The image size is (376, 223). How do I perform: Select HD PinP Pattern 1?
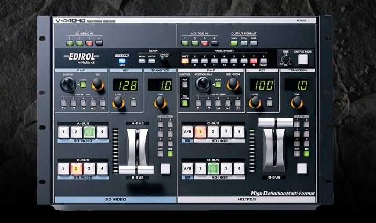coord(198,103)
